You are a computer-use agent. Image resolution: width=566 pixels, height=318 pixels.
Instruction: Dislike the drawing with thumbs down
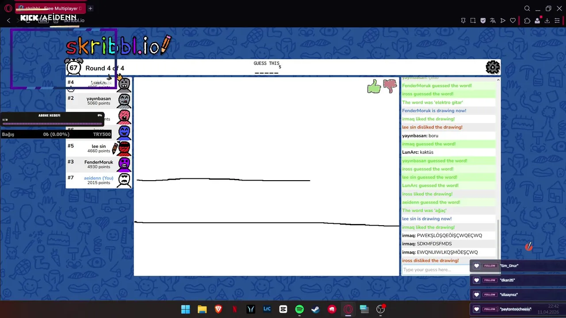(x=390, y=86)
